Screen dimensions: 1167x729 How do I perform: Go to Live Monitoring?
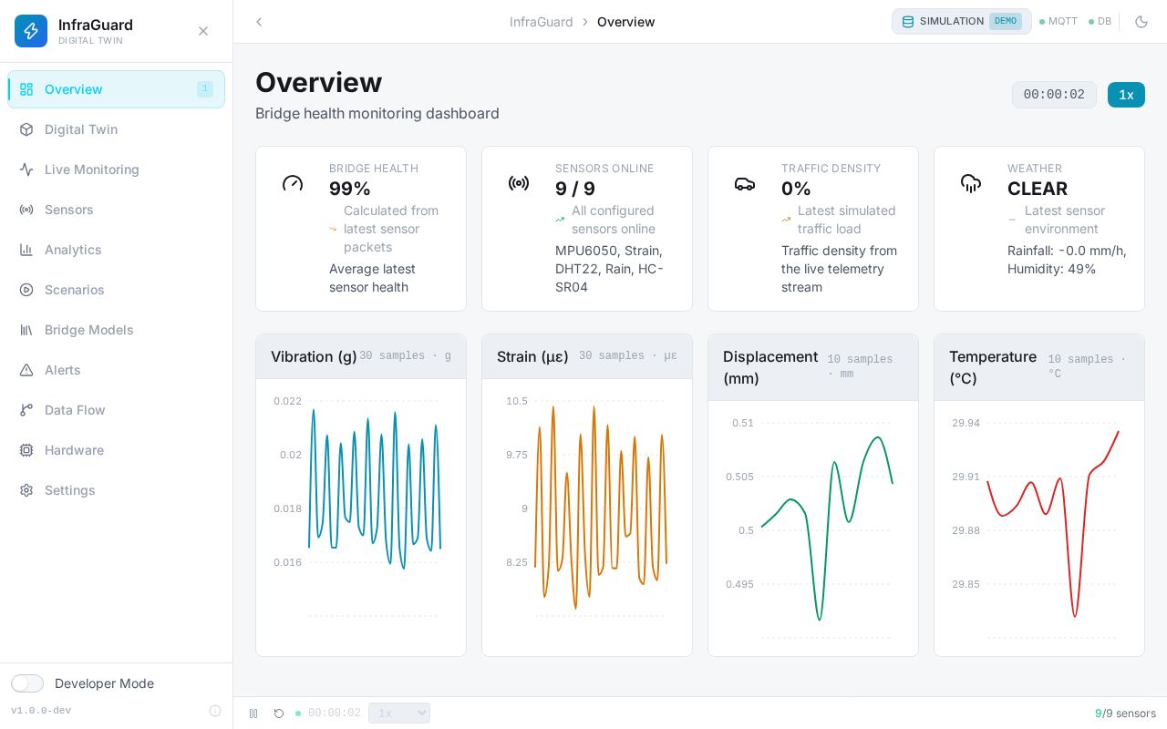tap(117, 169)
